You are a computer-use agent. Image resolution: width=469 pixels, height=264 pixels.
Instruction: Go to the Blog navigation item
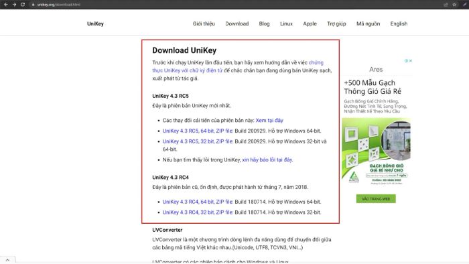(264, 23)
